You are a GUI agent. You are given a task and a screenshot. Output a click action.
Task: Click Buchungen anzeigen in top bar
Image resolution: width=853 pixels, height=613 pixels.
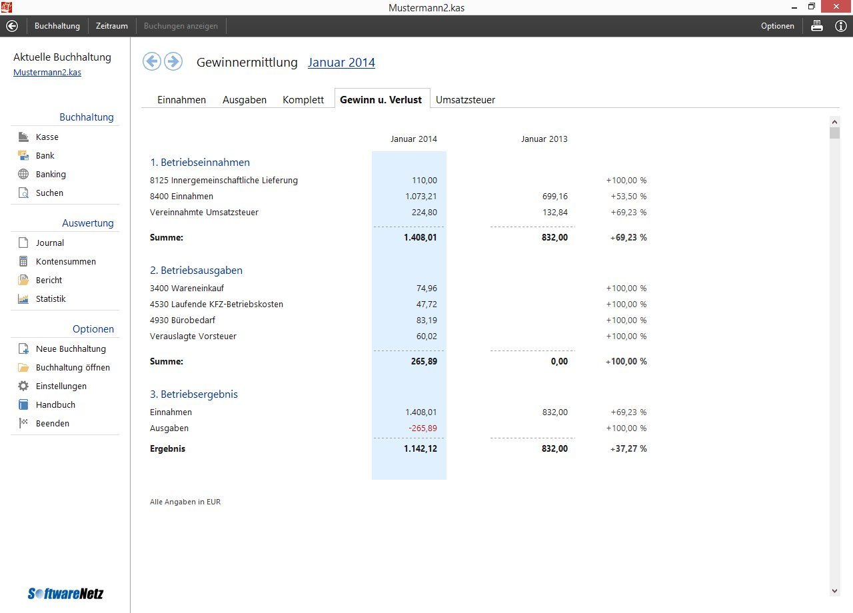coord(181,26)
